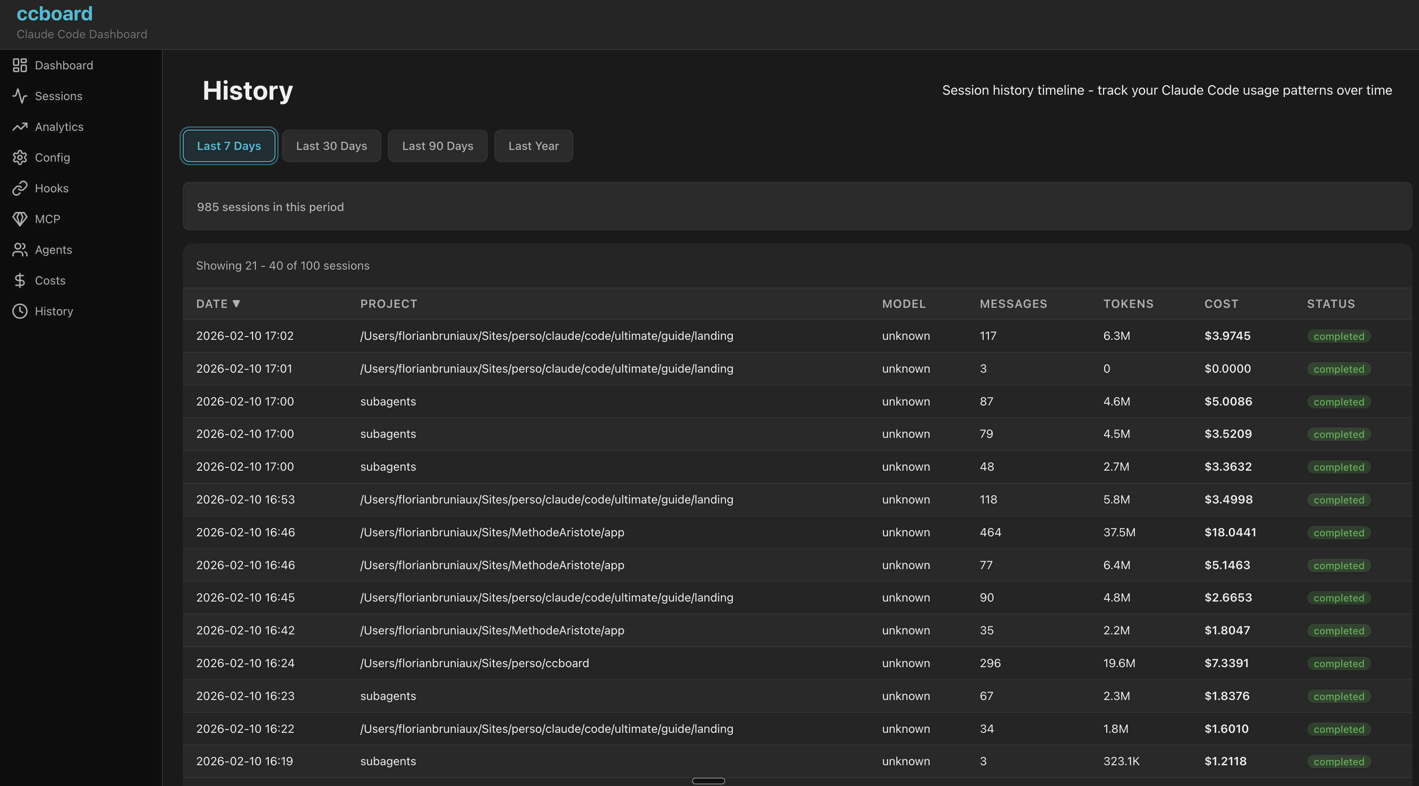Select the Hooks link icon

point(20,188)
